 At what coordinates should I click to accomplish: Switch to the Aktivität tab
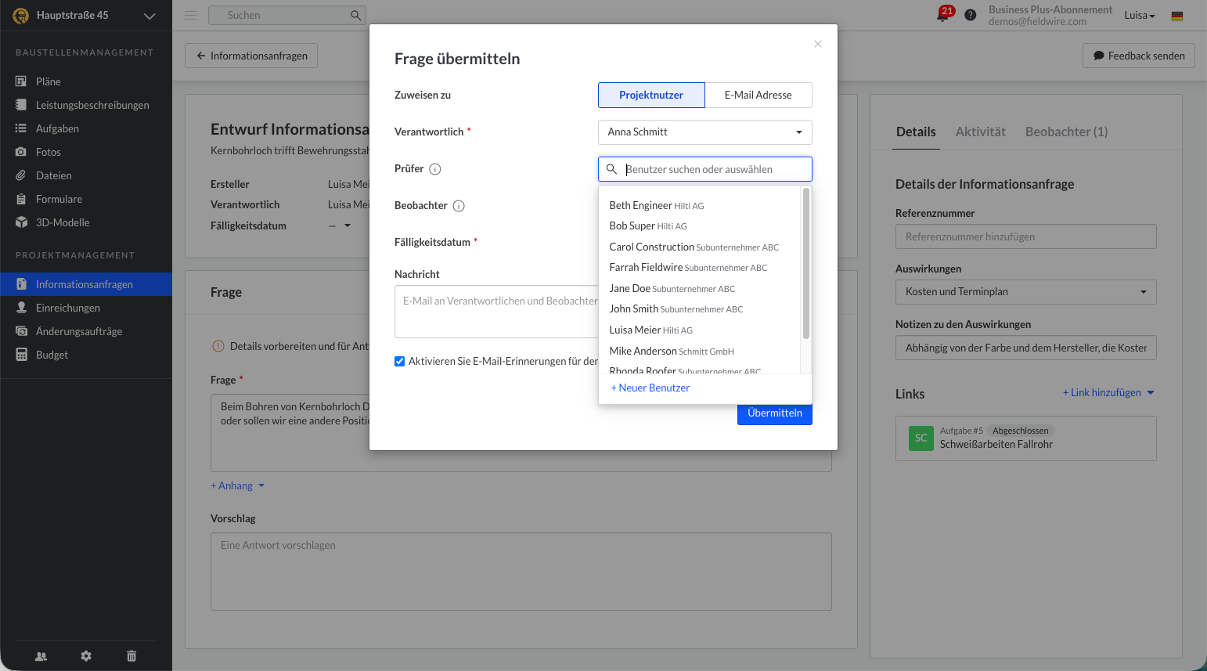tap(980, 132)
